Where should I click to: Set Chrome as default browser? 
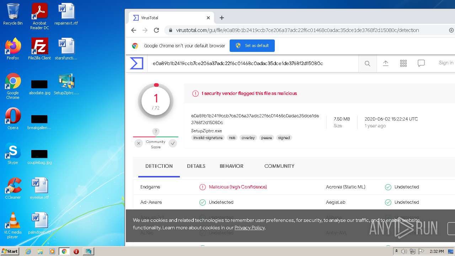(252, 46)
